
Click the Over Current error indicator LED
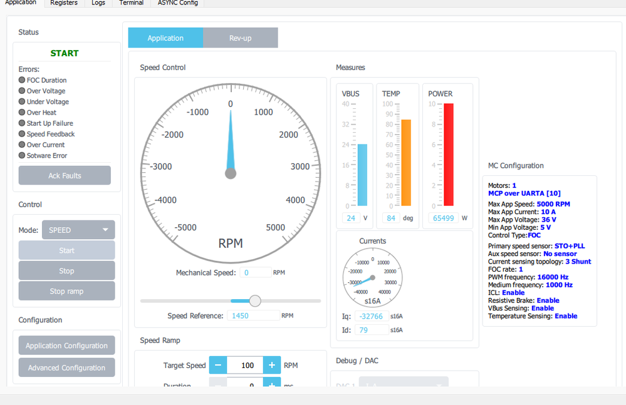coord(22,145)
